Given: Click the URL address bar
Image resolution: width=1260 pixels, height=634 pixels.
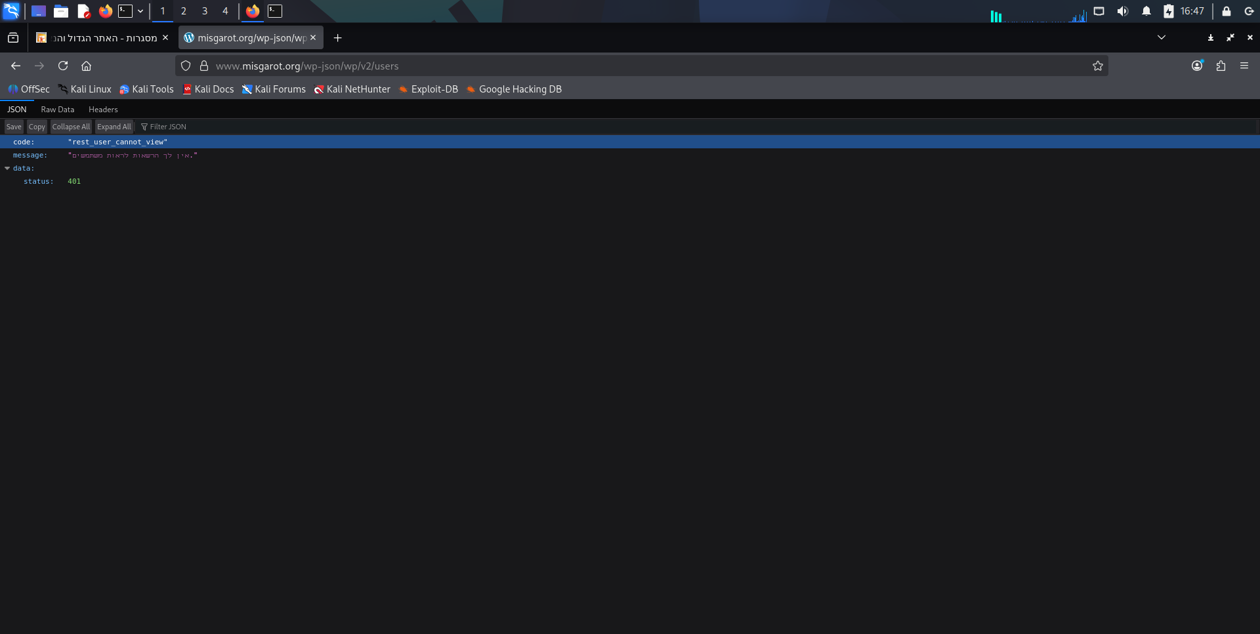Looking at the screenshot, I should (642, 66).
